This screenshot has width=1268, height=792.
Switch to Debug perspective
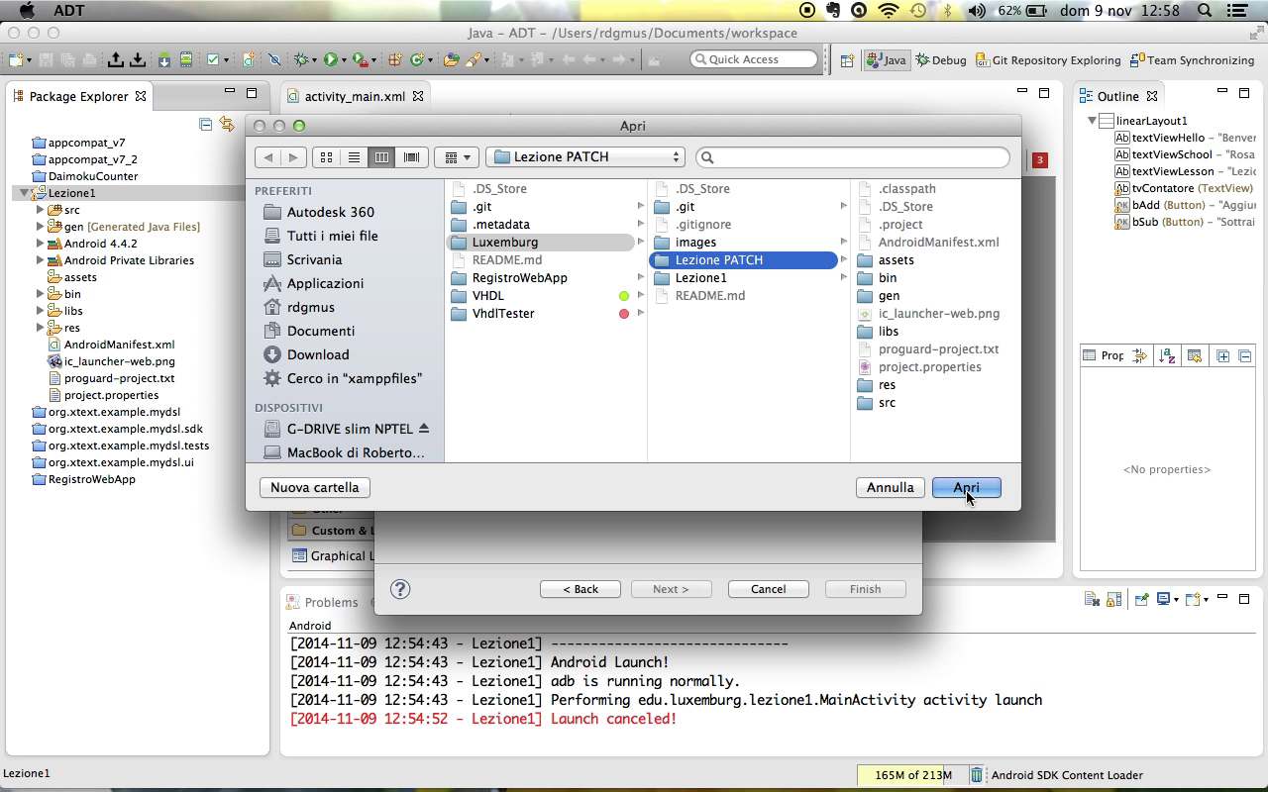[x=941, y=60]
